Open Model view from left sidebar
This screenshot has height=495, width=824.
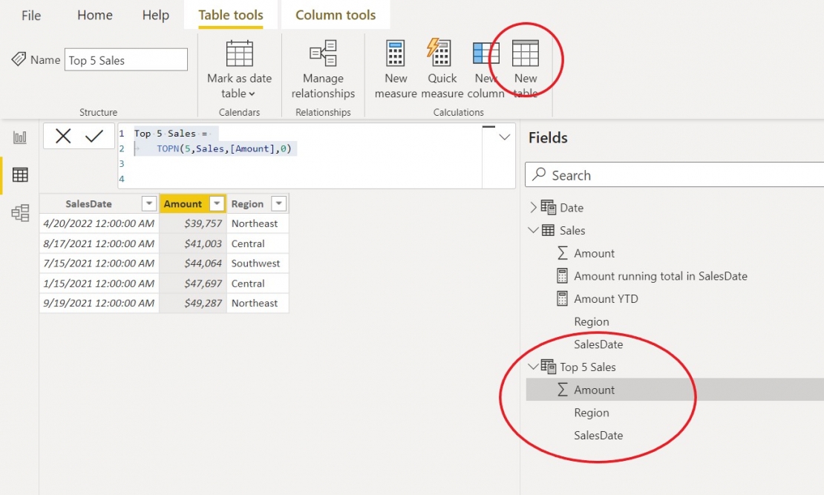pos(19,213)
